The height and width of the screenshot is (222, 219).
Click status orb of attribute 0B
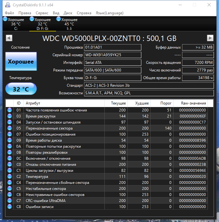pyautogui.click(x=10, y=152)
